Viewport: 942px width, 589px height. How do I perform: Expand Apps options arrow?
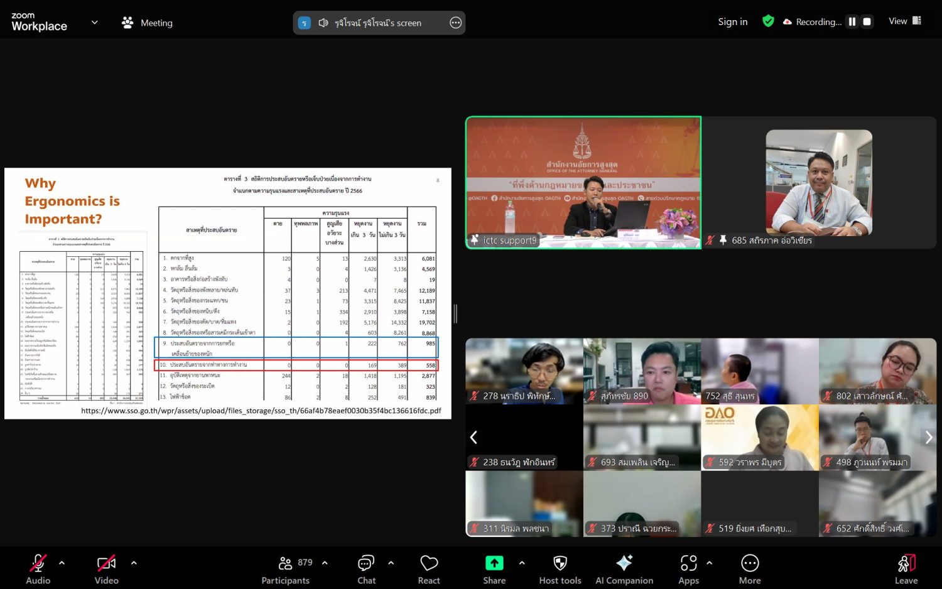point(710,563)
